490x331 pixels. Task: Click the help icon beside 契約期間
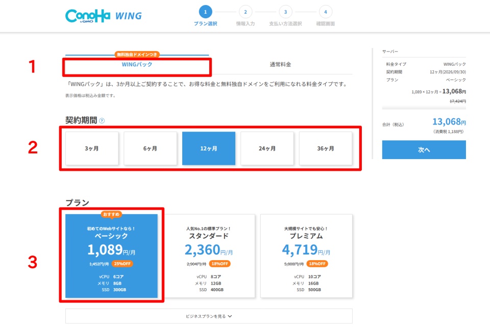[102, 121]
